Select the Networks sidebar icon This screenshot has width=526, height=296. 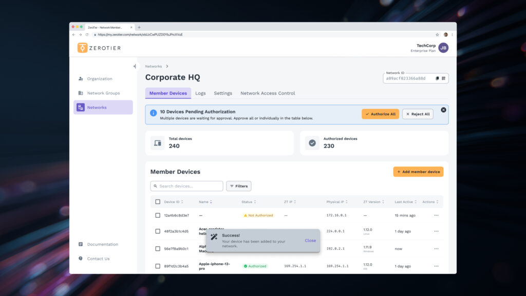81,107
